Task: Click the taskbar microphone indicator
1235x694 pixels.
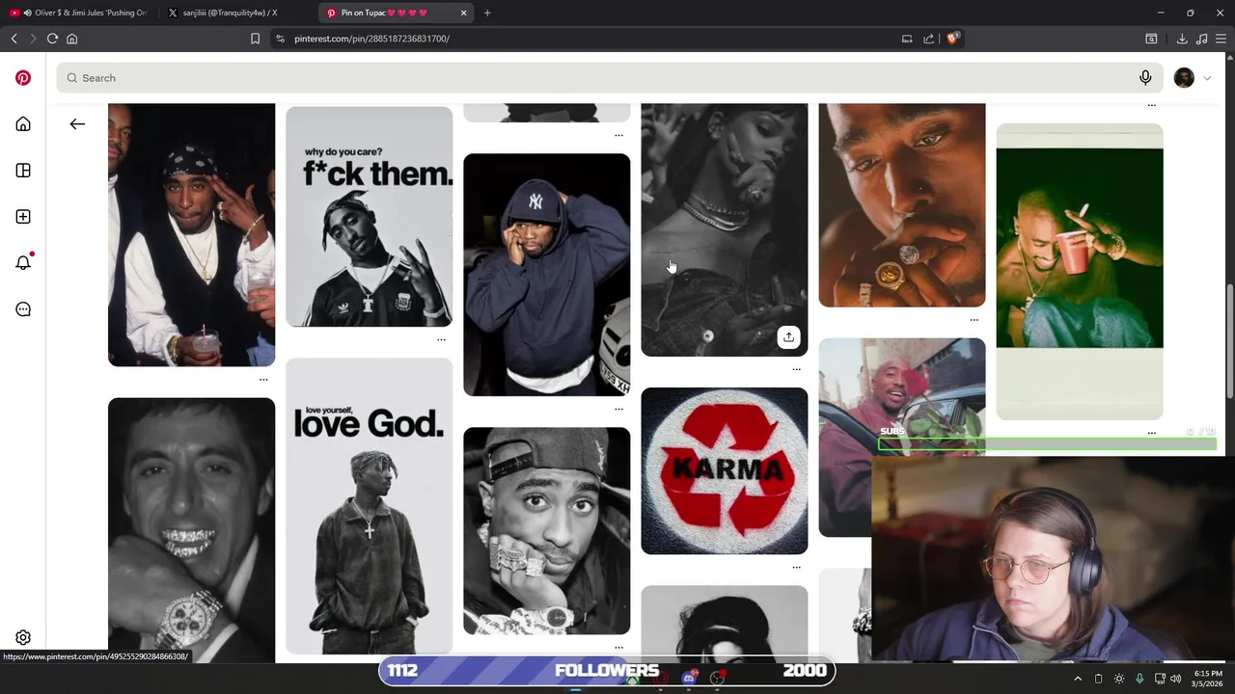Action: pos(1139,679)
